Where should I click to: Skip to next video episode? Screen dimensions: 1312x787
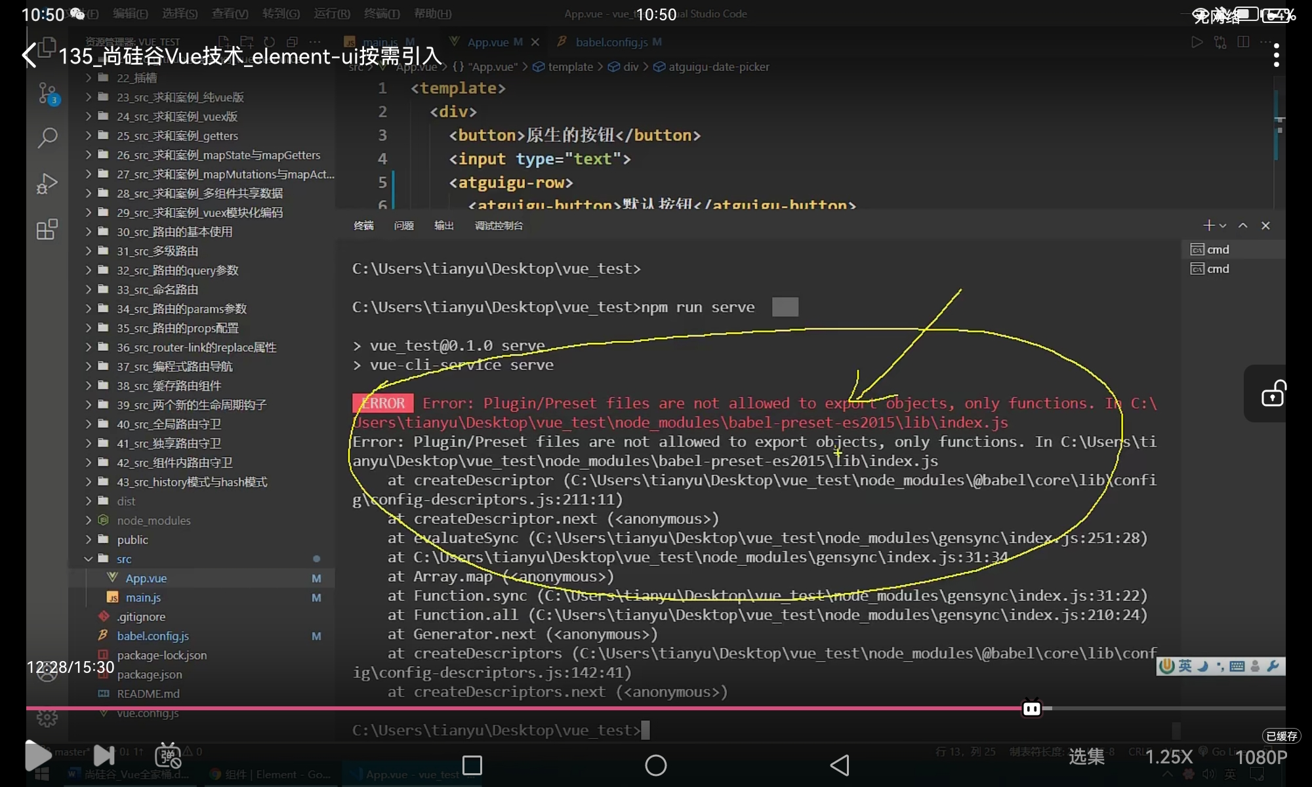104,756
